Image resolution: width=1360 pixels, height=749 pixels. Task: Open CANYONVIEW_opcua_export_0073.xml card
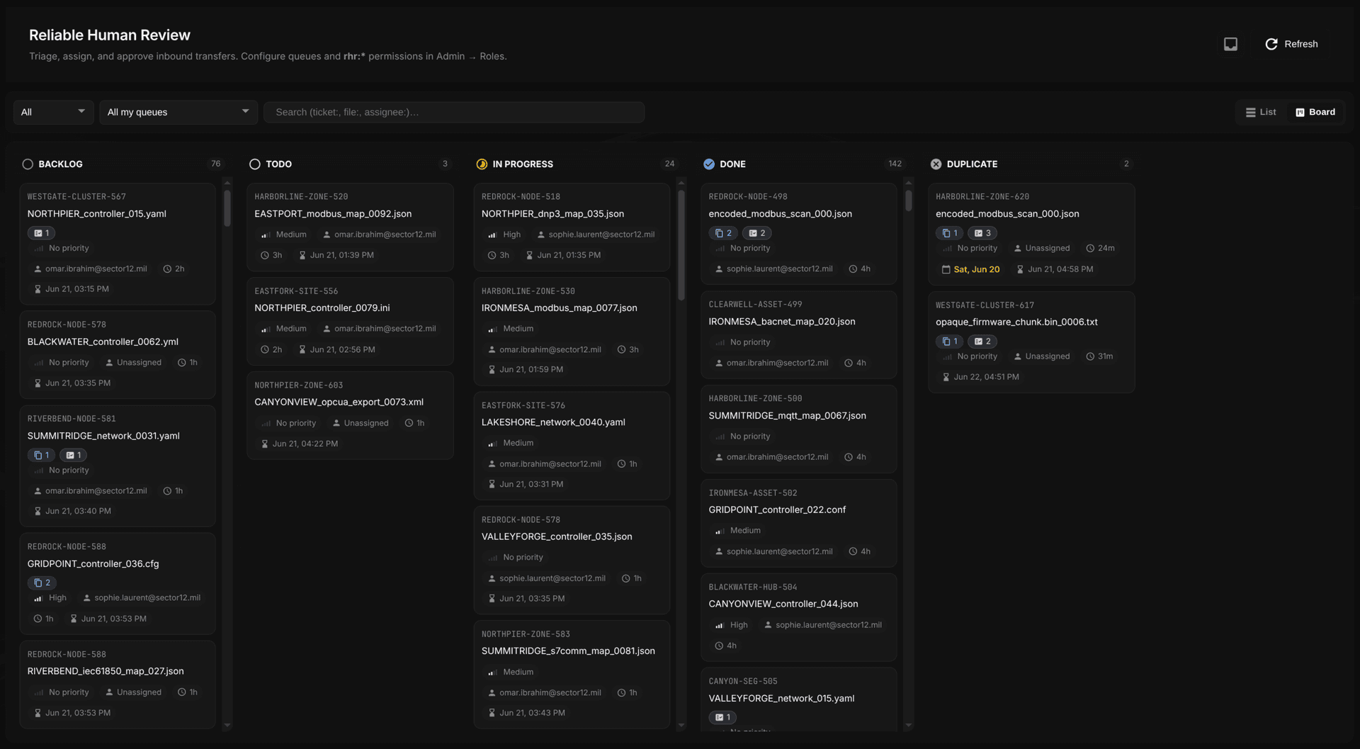[350, 415]
